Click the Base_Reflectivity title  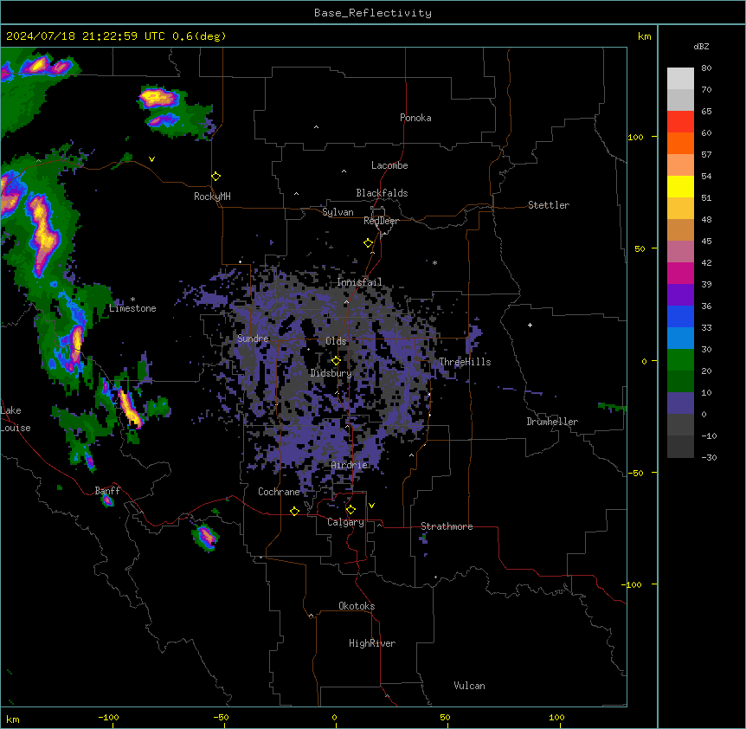pos(373,13)
